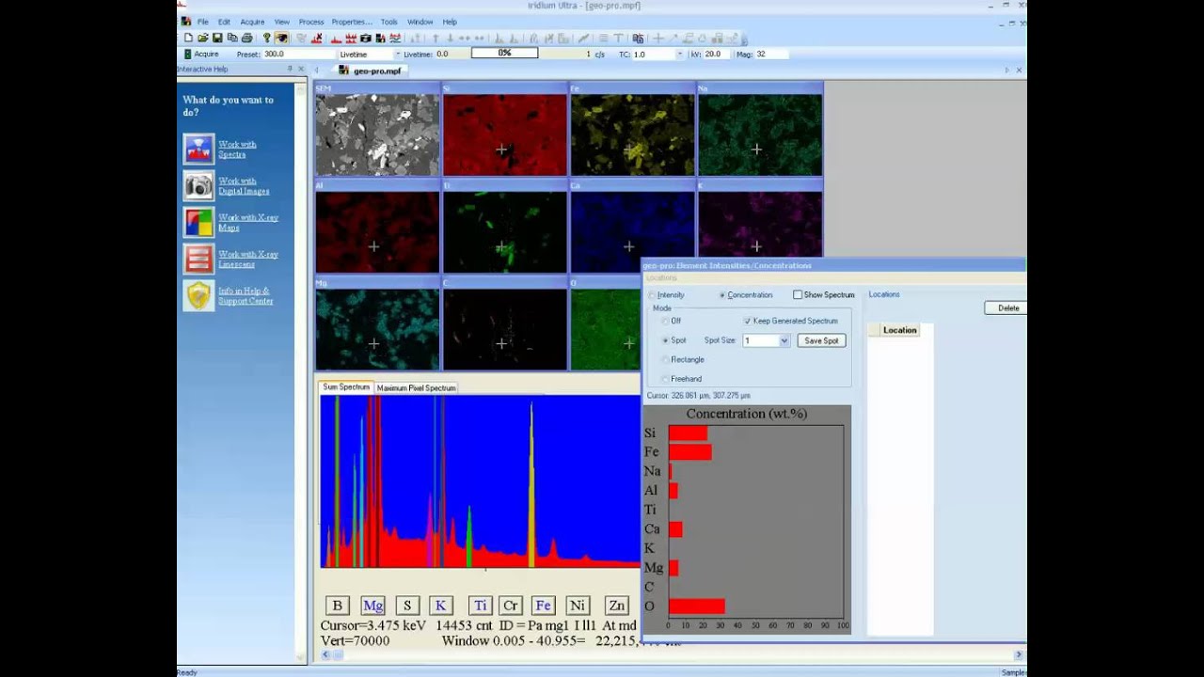Click the Mg element button
The width and height of the screenshot is (1204, 677).
373,606
